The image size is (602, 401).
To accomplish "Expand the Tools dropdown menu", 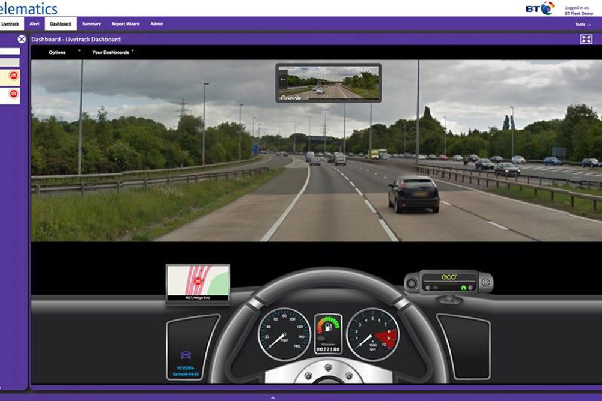I will pyautogui.click(x=583, y=25).
